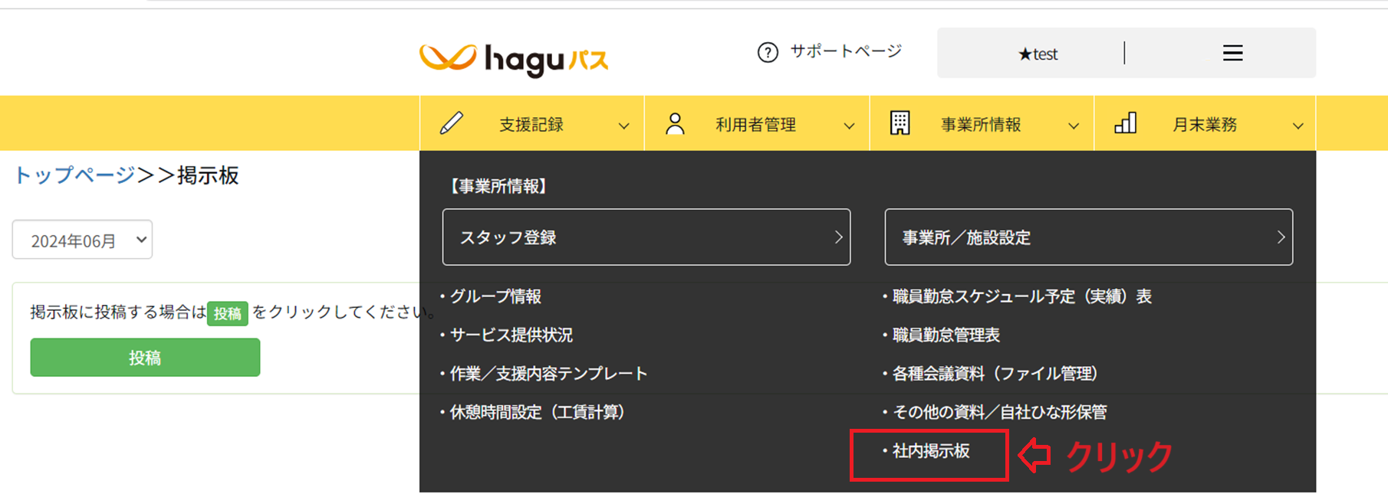Click the ★test account name

[1038, 54]
